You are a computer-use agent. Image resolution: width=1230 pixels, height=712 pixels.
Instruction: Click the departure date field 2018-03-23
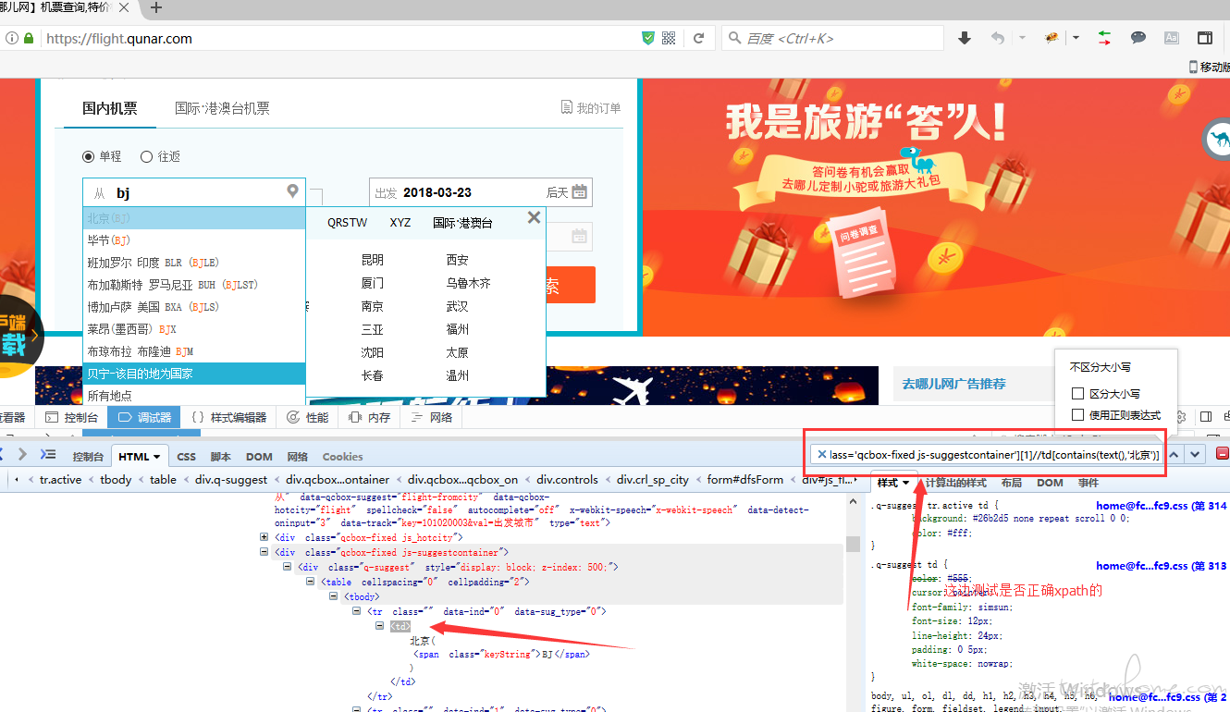[x=480, y=192]
